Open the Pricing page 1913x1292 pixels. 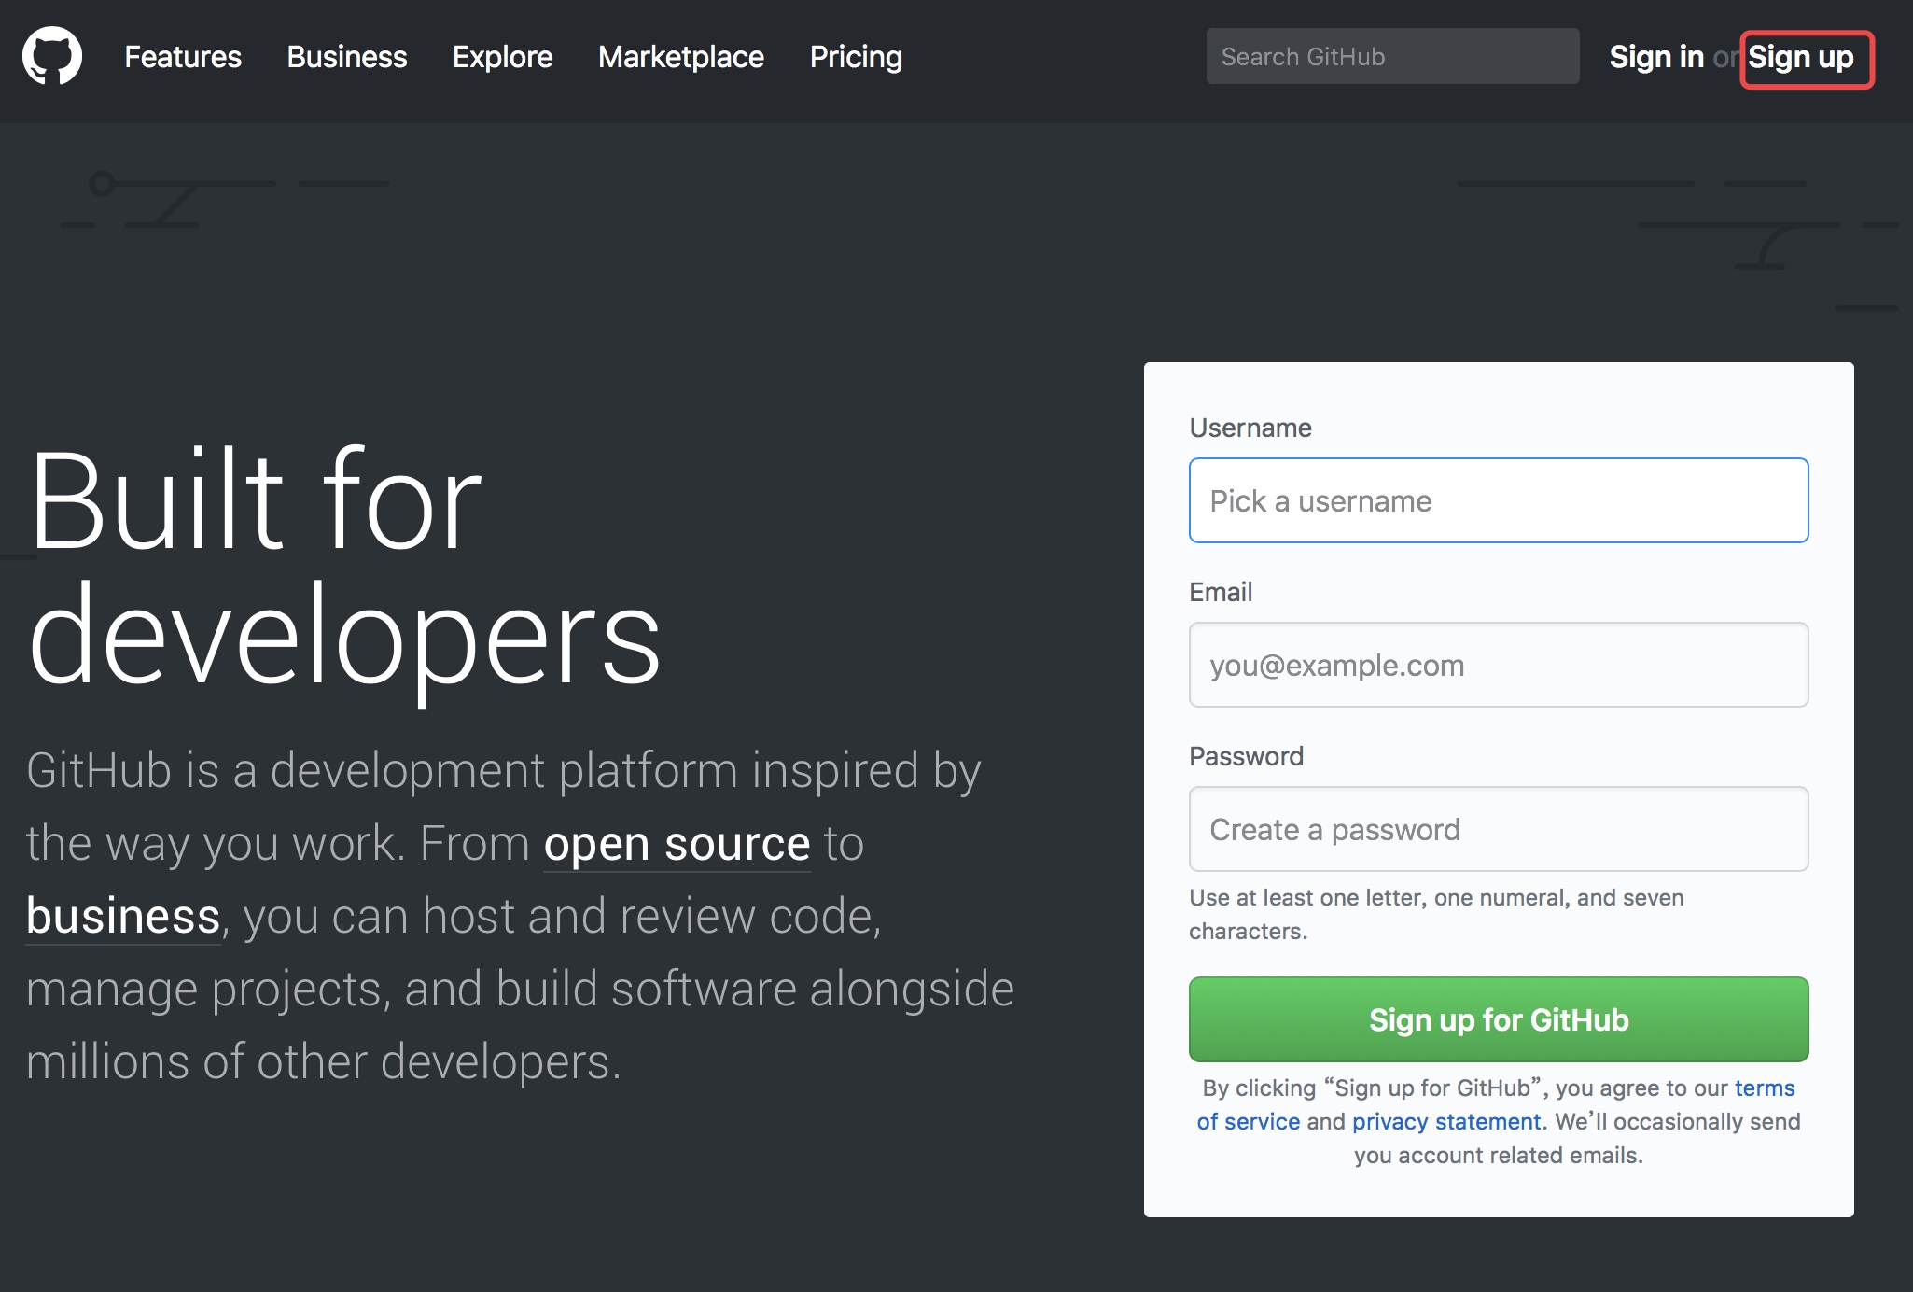pos(855,57)
